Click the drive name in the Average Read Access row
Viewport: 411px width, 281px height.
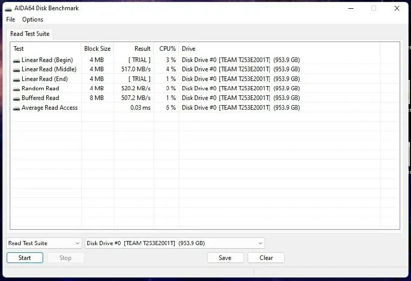tap(241, 108)
